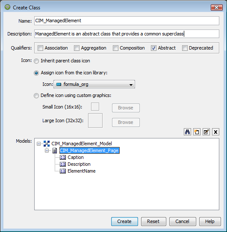Viewport: 227px width, 232px height.
Task: Click the property icon next to Description row
Action: tap(63, 164)
